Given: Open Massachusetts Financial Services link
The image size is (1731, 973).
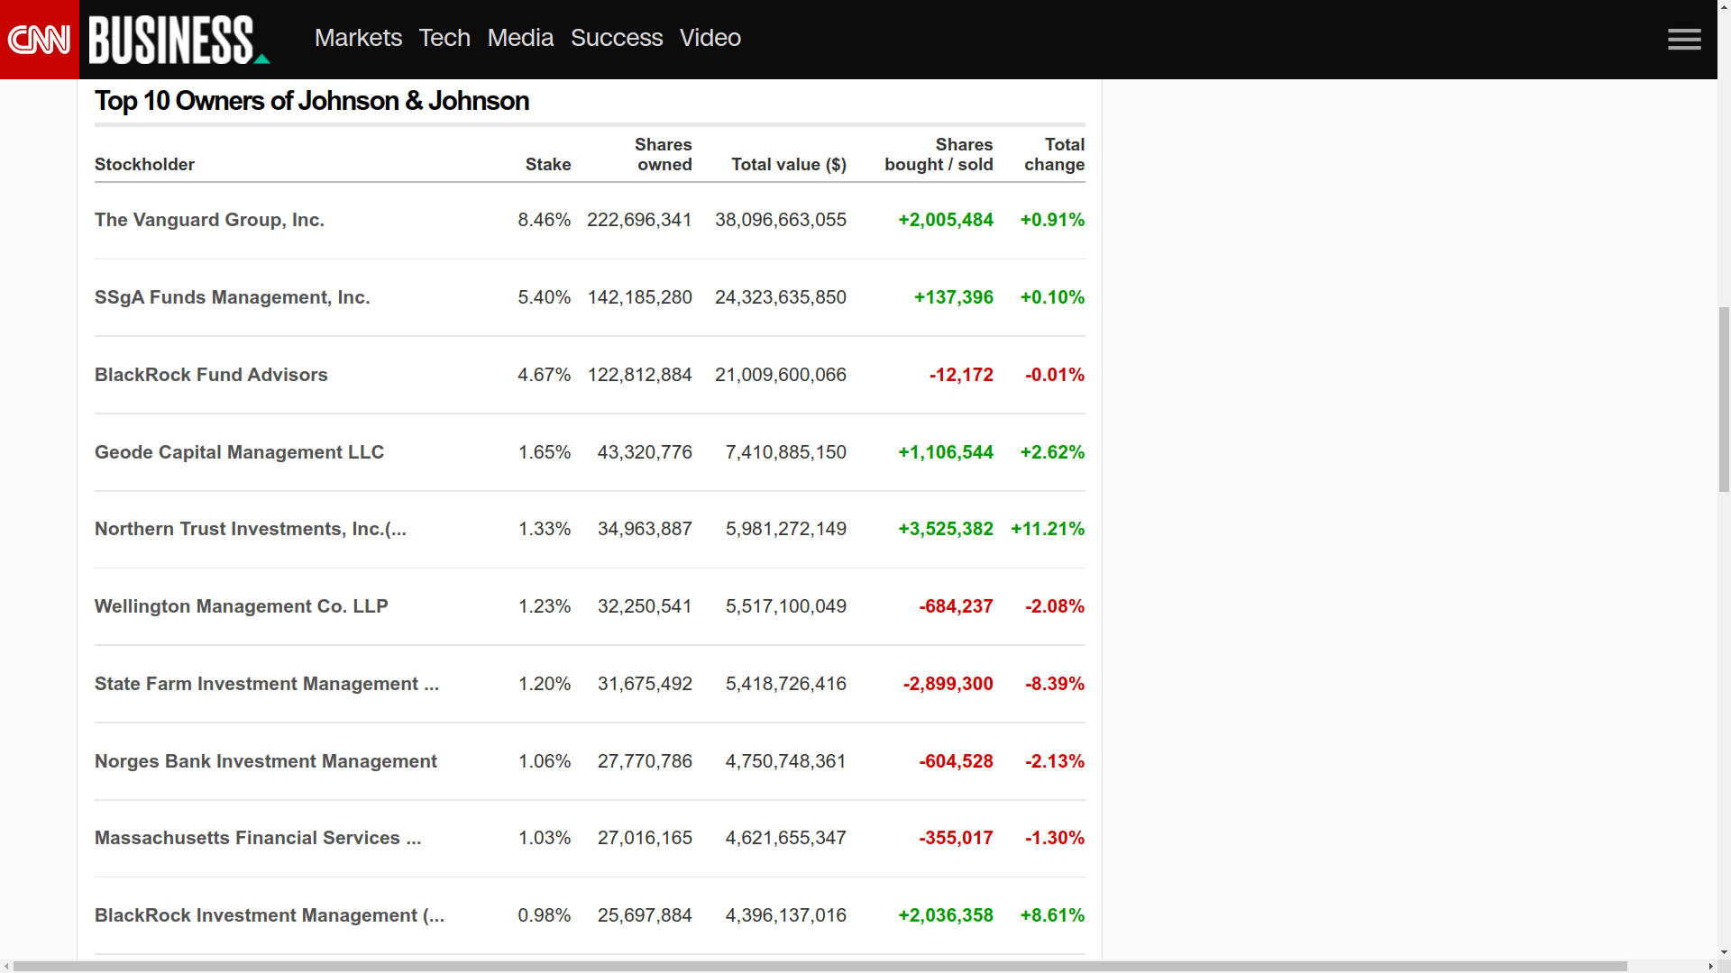Looking at the screenshot, I should tap(257, 838).
